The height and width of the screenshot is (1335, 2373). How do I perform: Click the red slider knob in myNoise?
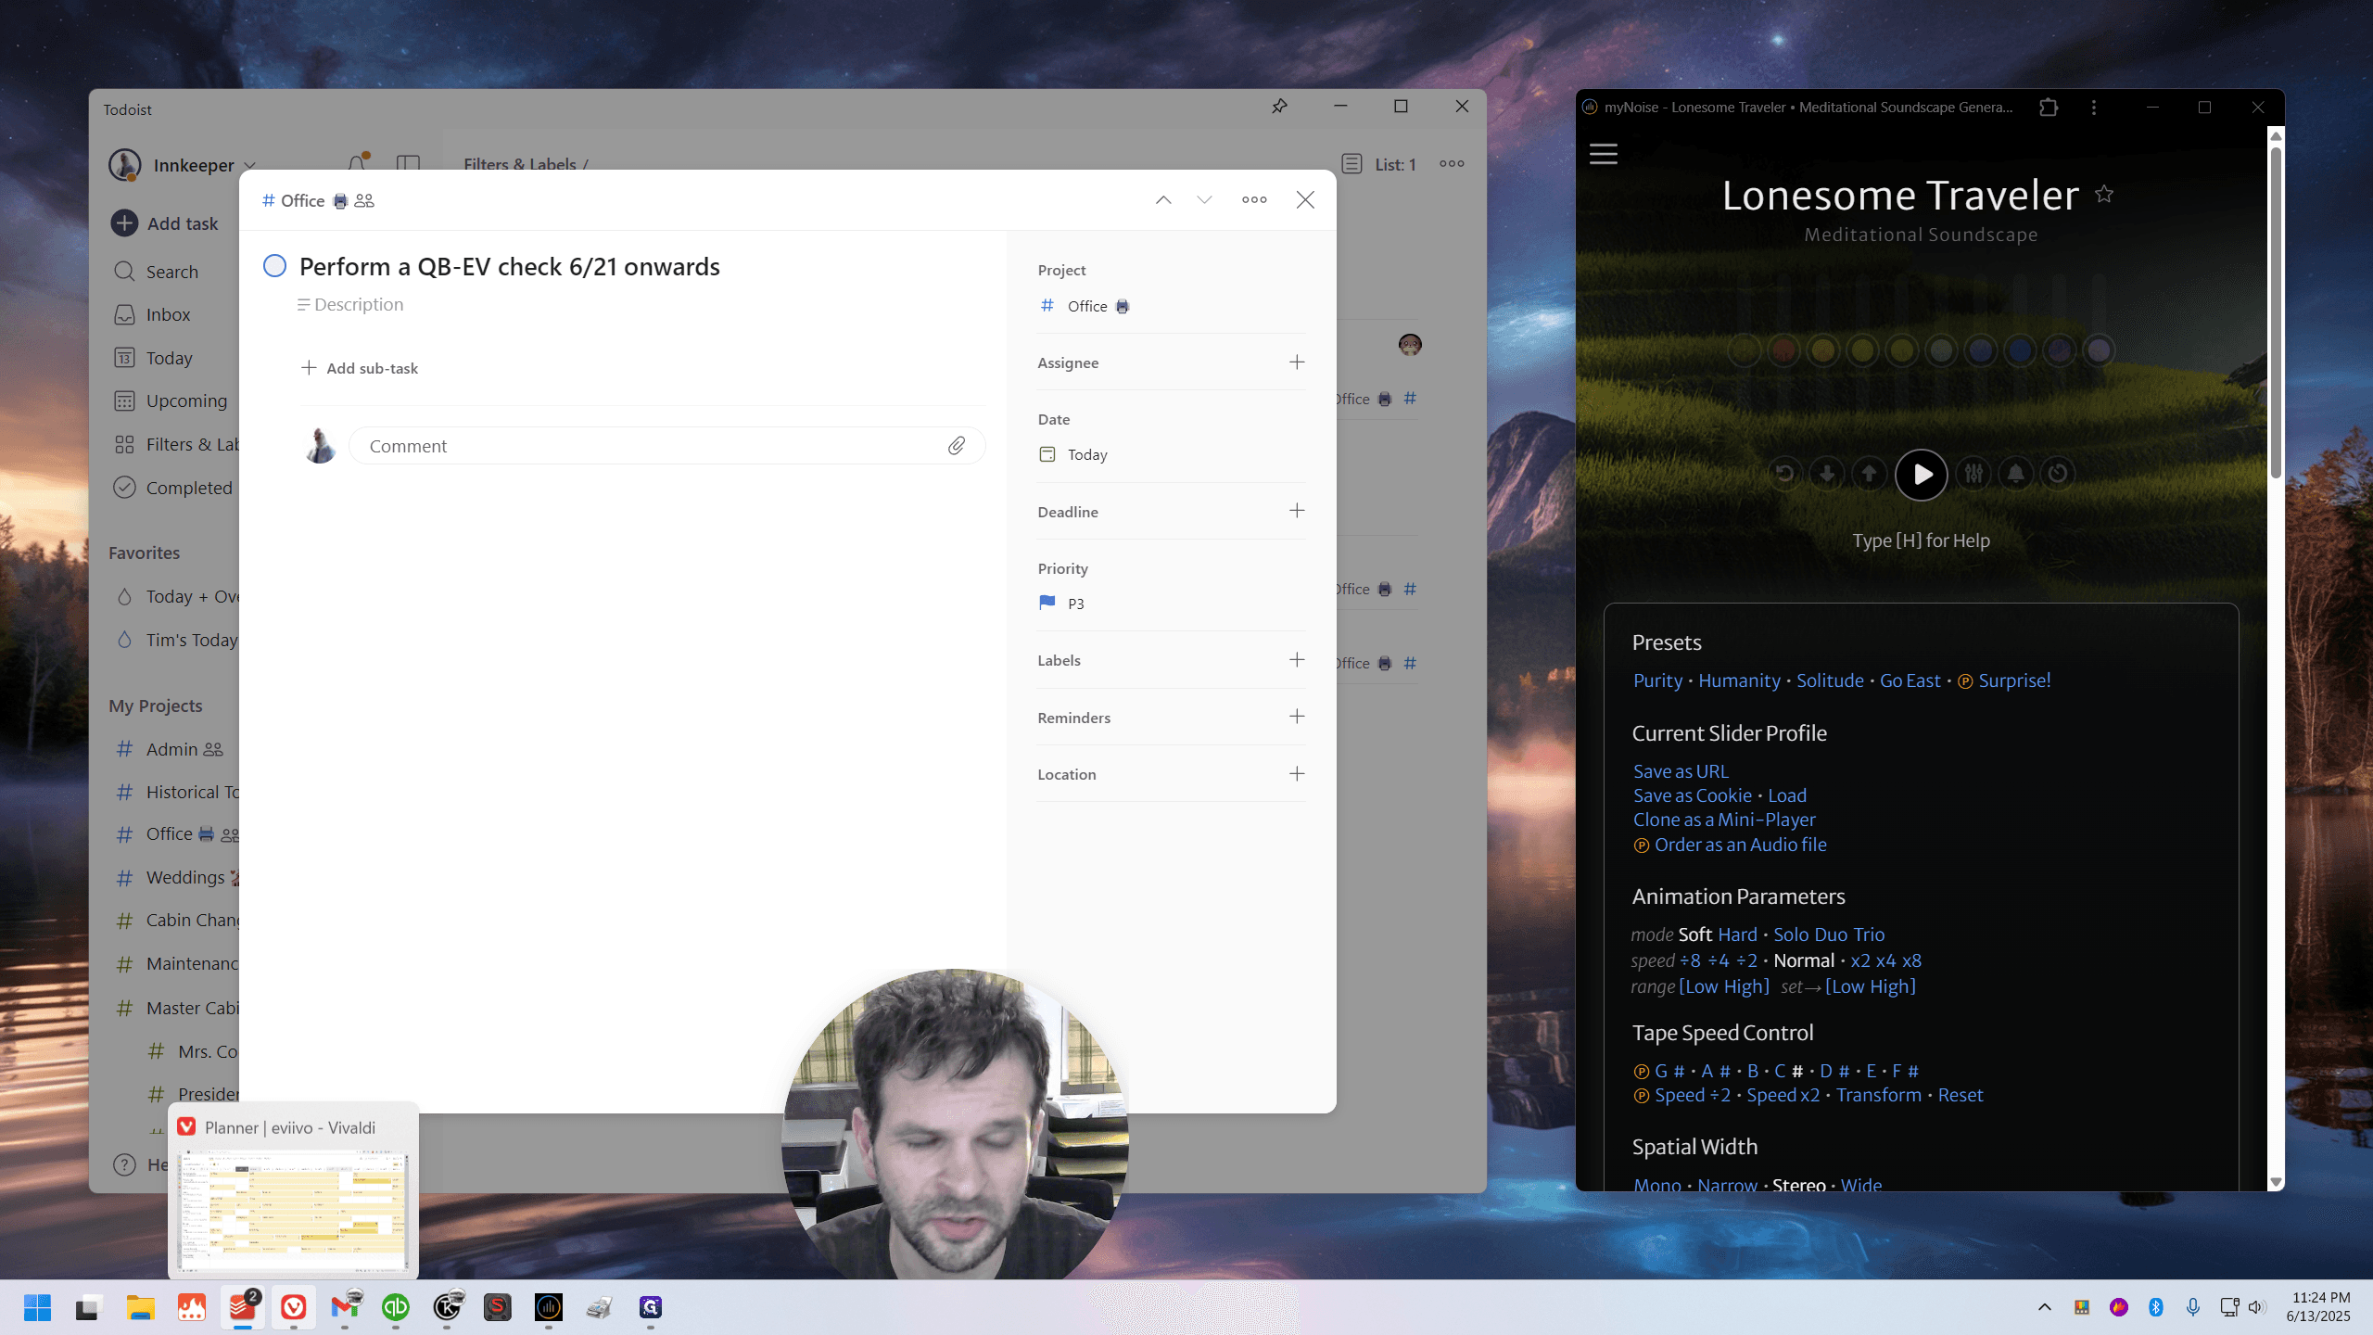pyautogui.click(x=1783, y=350)
